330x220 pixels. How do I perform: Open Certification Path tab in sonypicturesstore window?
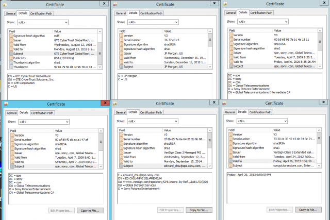coord(260,112)
